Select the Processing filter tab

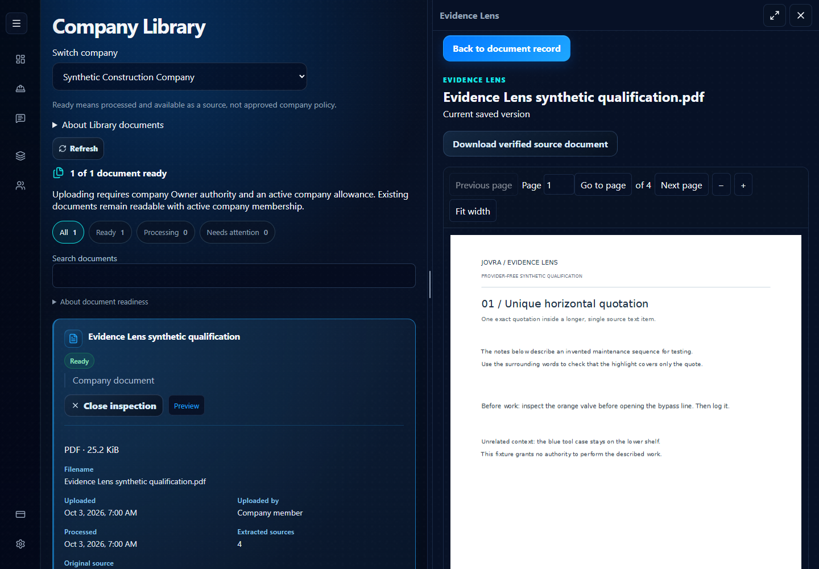166,232
